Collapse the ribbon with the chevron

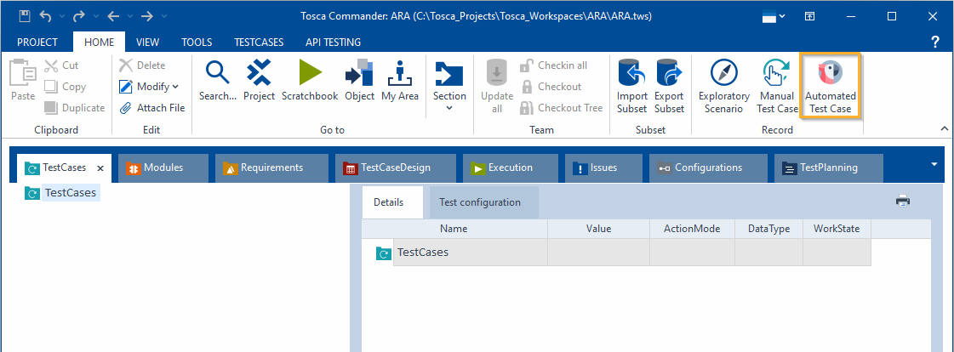point(943,128)
